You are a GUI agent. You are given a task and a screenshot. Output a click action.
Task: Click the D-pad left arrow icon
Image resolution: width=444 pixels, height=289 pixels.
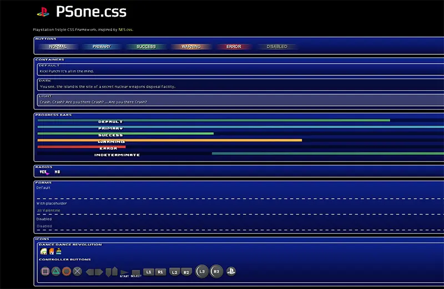90,272
